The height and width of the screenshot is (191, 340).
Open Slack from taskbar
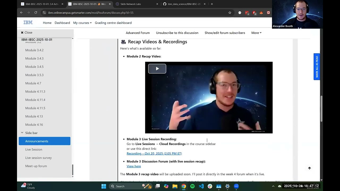tap(210, 186)
